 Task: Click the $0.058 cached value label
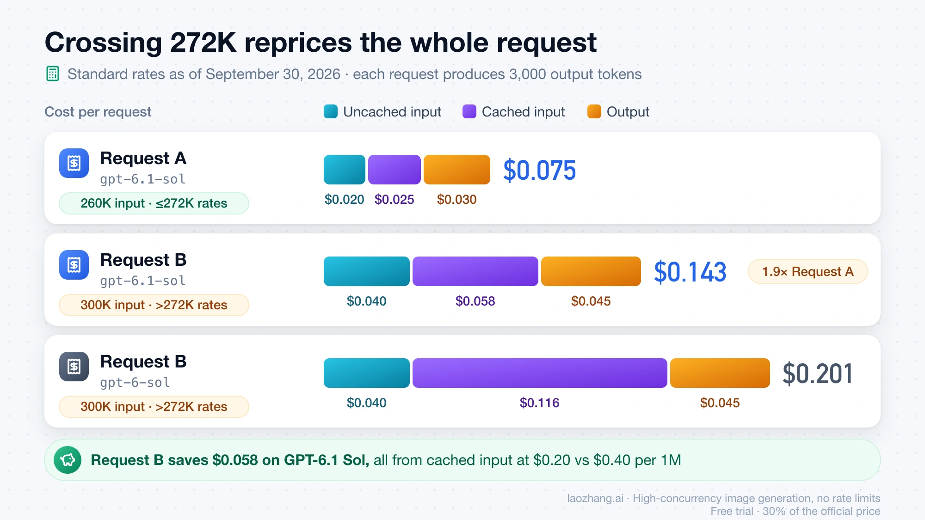point(475,301)
